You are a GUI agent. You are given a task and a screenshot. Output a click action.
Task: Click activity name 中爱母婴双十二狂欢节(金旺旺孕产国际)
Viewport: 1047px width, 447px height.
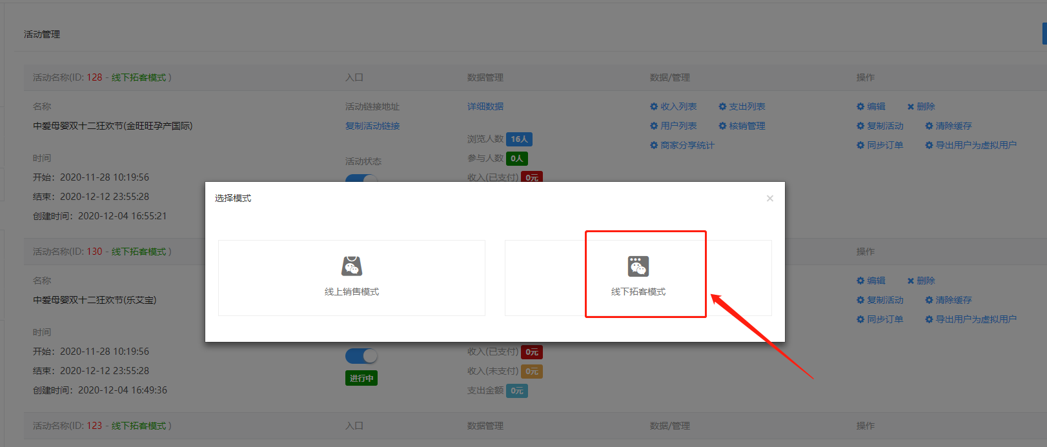pyautogui.click(x=113, y=126)
